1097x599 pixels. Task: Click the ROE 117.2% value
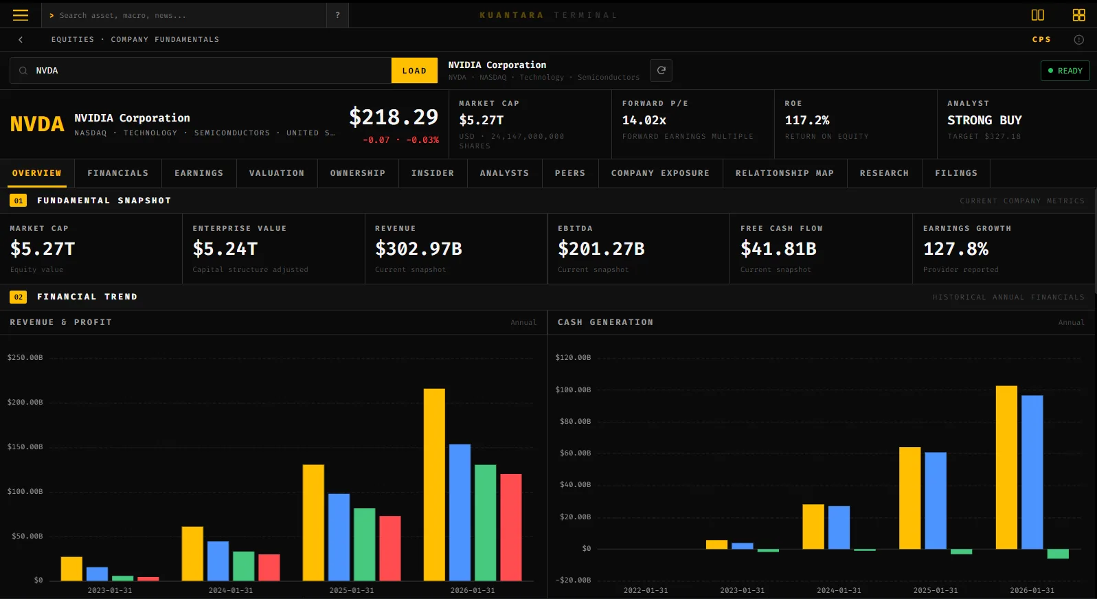click(807, 120)
